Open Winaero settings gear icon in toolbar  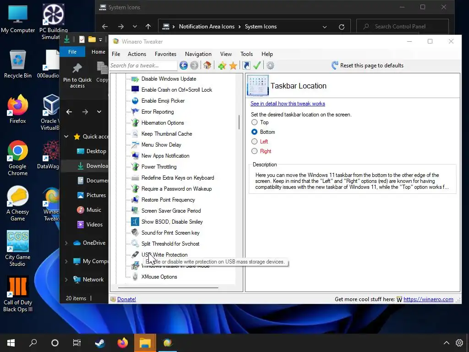[270, 65]
